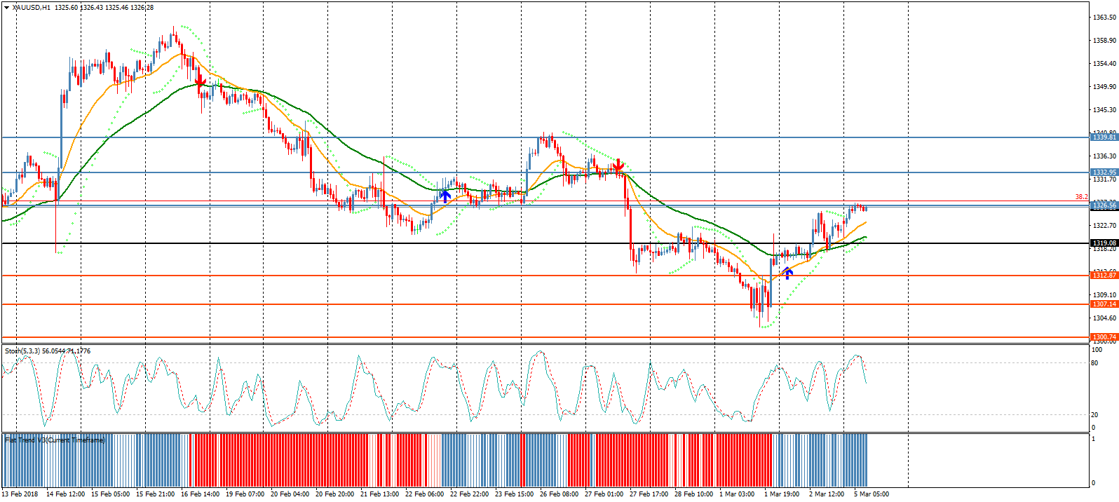Screen dimensions: 1119x502
Task: Click the red sell arrow near 27 Feb
Action: (x=618, y=166)
